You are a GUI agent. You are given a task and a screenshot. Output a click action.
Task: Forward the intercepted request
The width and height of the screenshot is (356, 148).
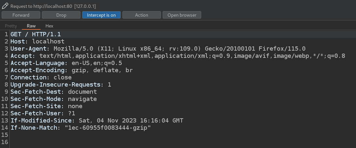point(21,15)
